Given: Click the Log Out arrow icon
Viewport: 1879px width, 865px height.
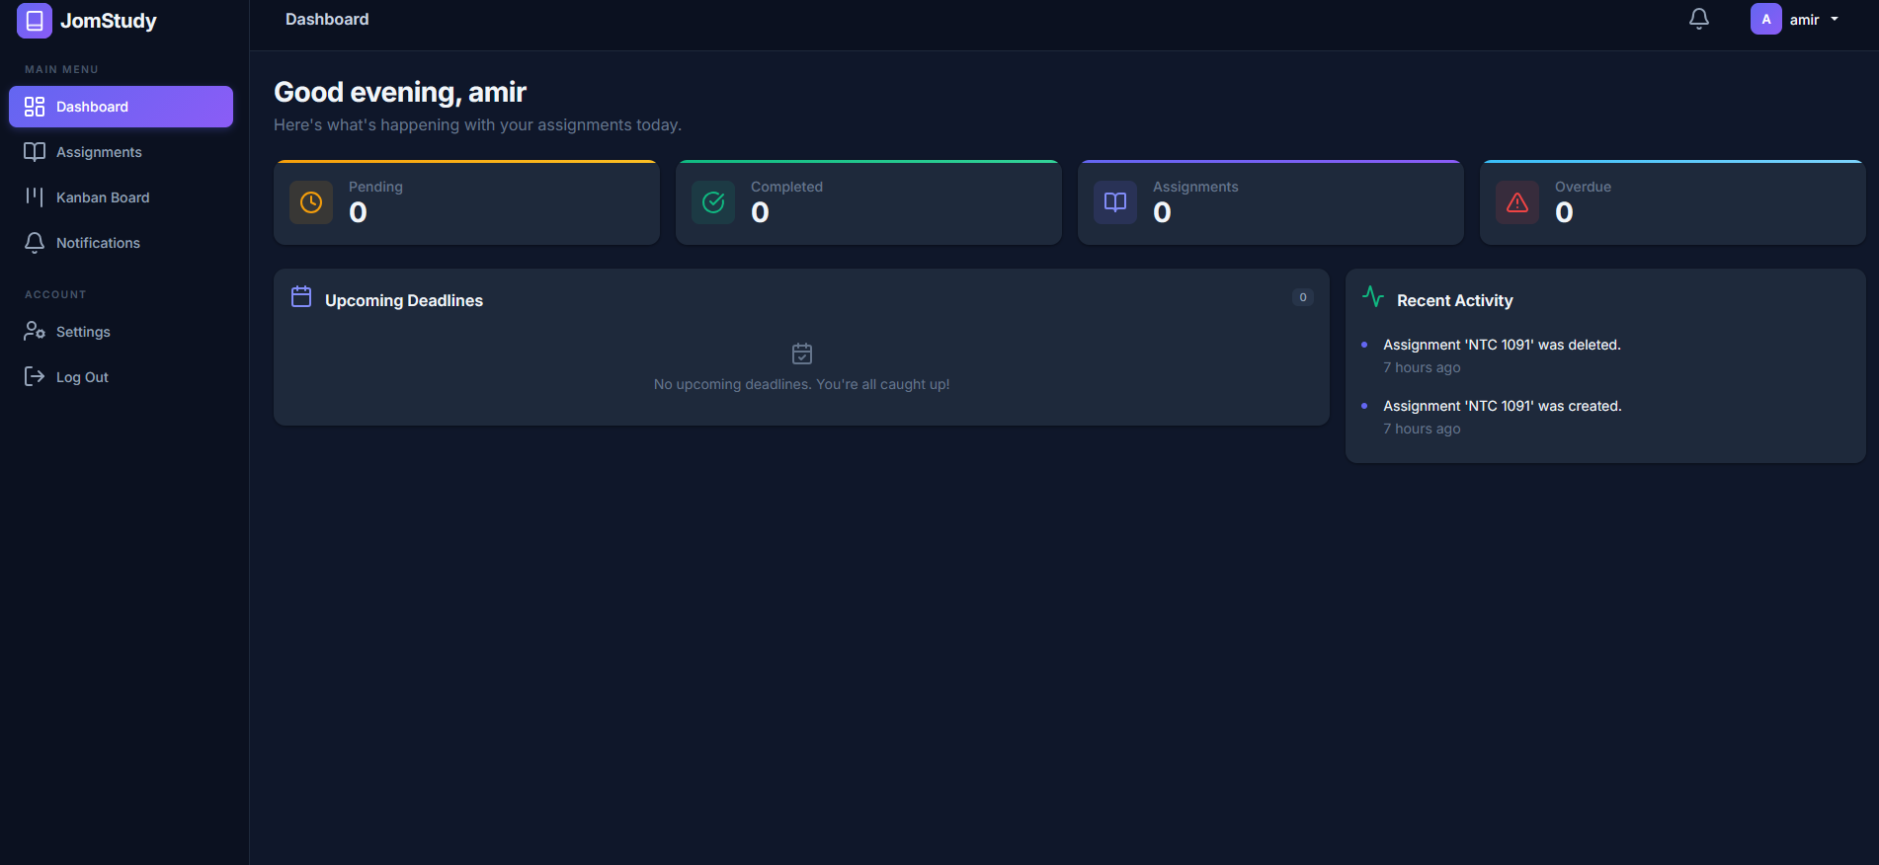Looking at the screenshot, I should point(35,376).
